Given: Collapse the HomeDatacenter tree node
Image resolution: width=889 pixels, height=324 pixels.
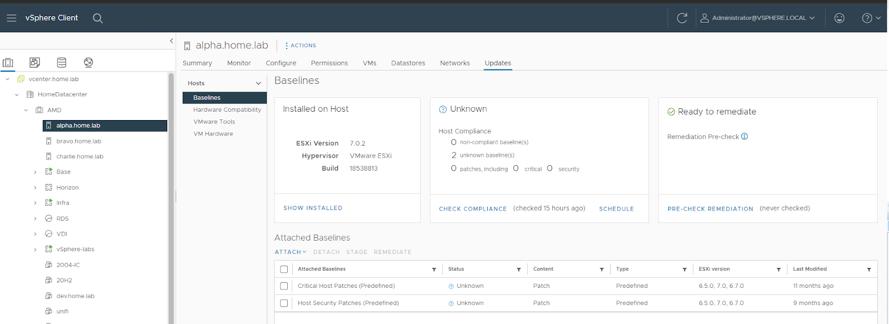Looking at the screenshot, I should click(x=17, y=94).
